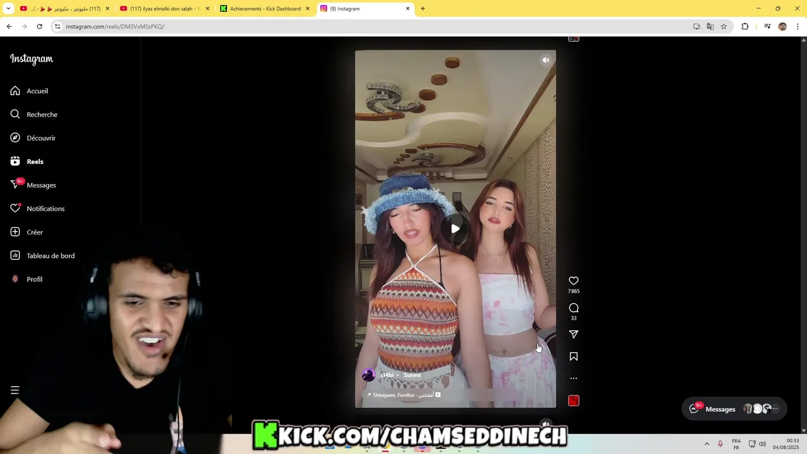Switch to ilyas elmalki don salah tab
The width and height of the screenshot is (807, 454).
[x=165, y=9]
